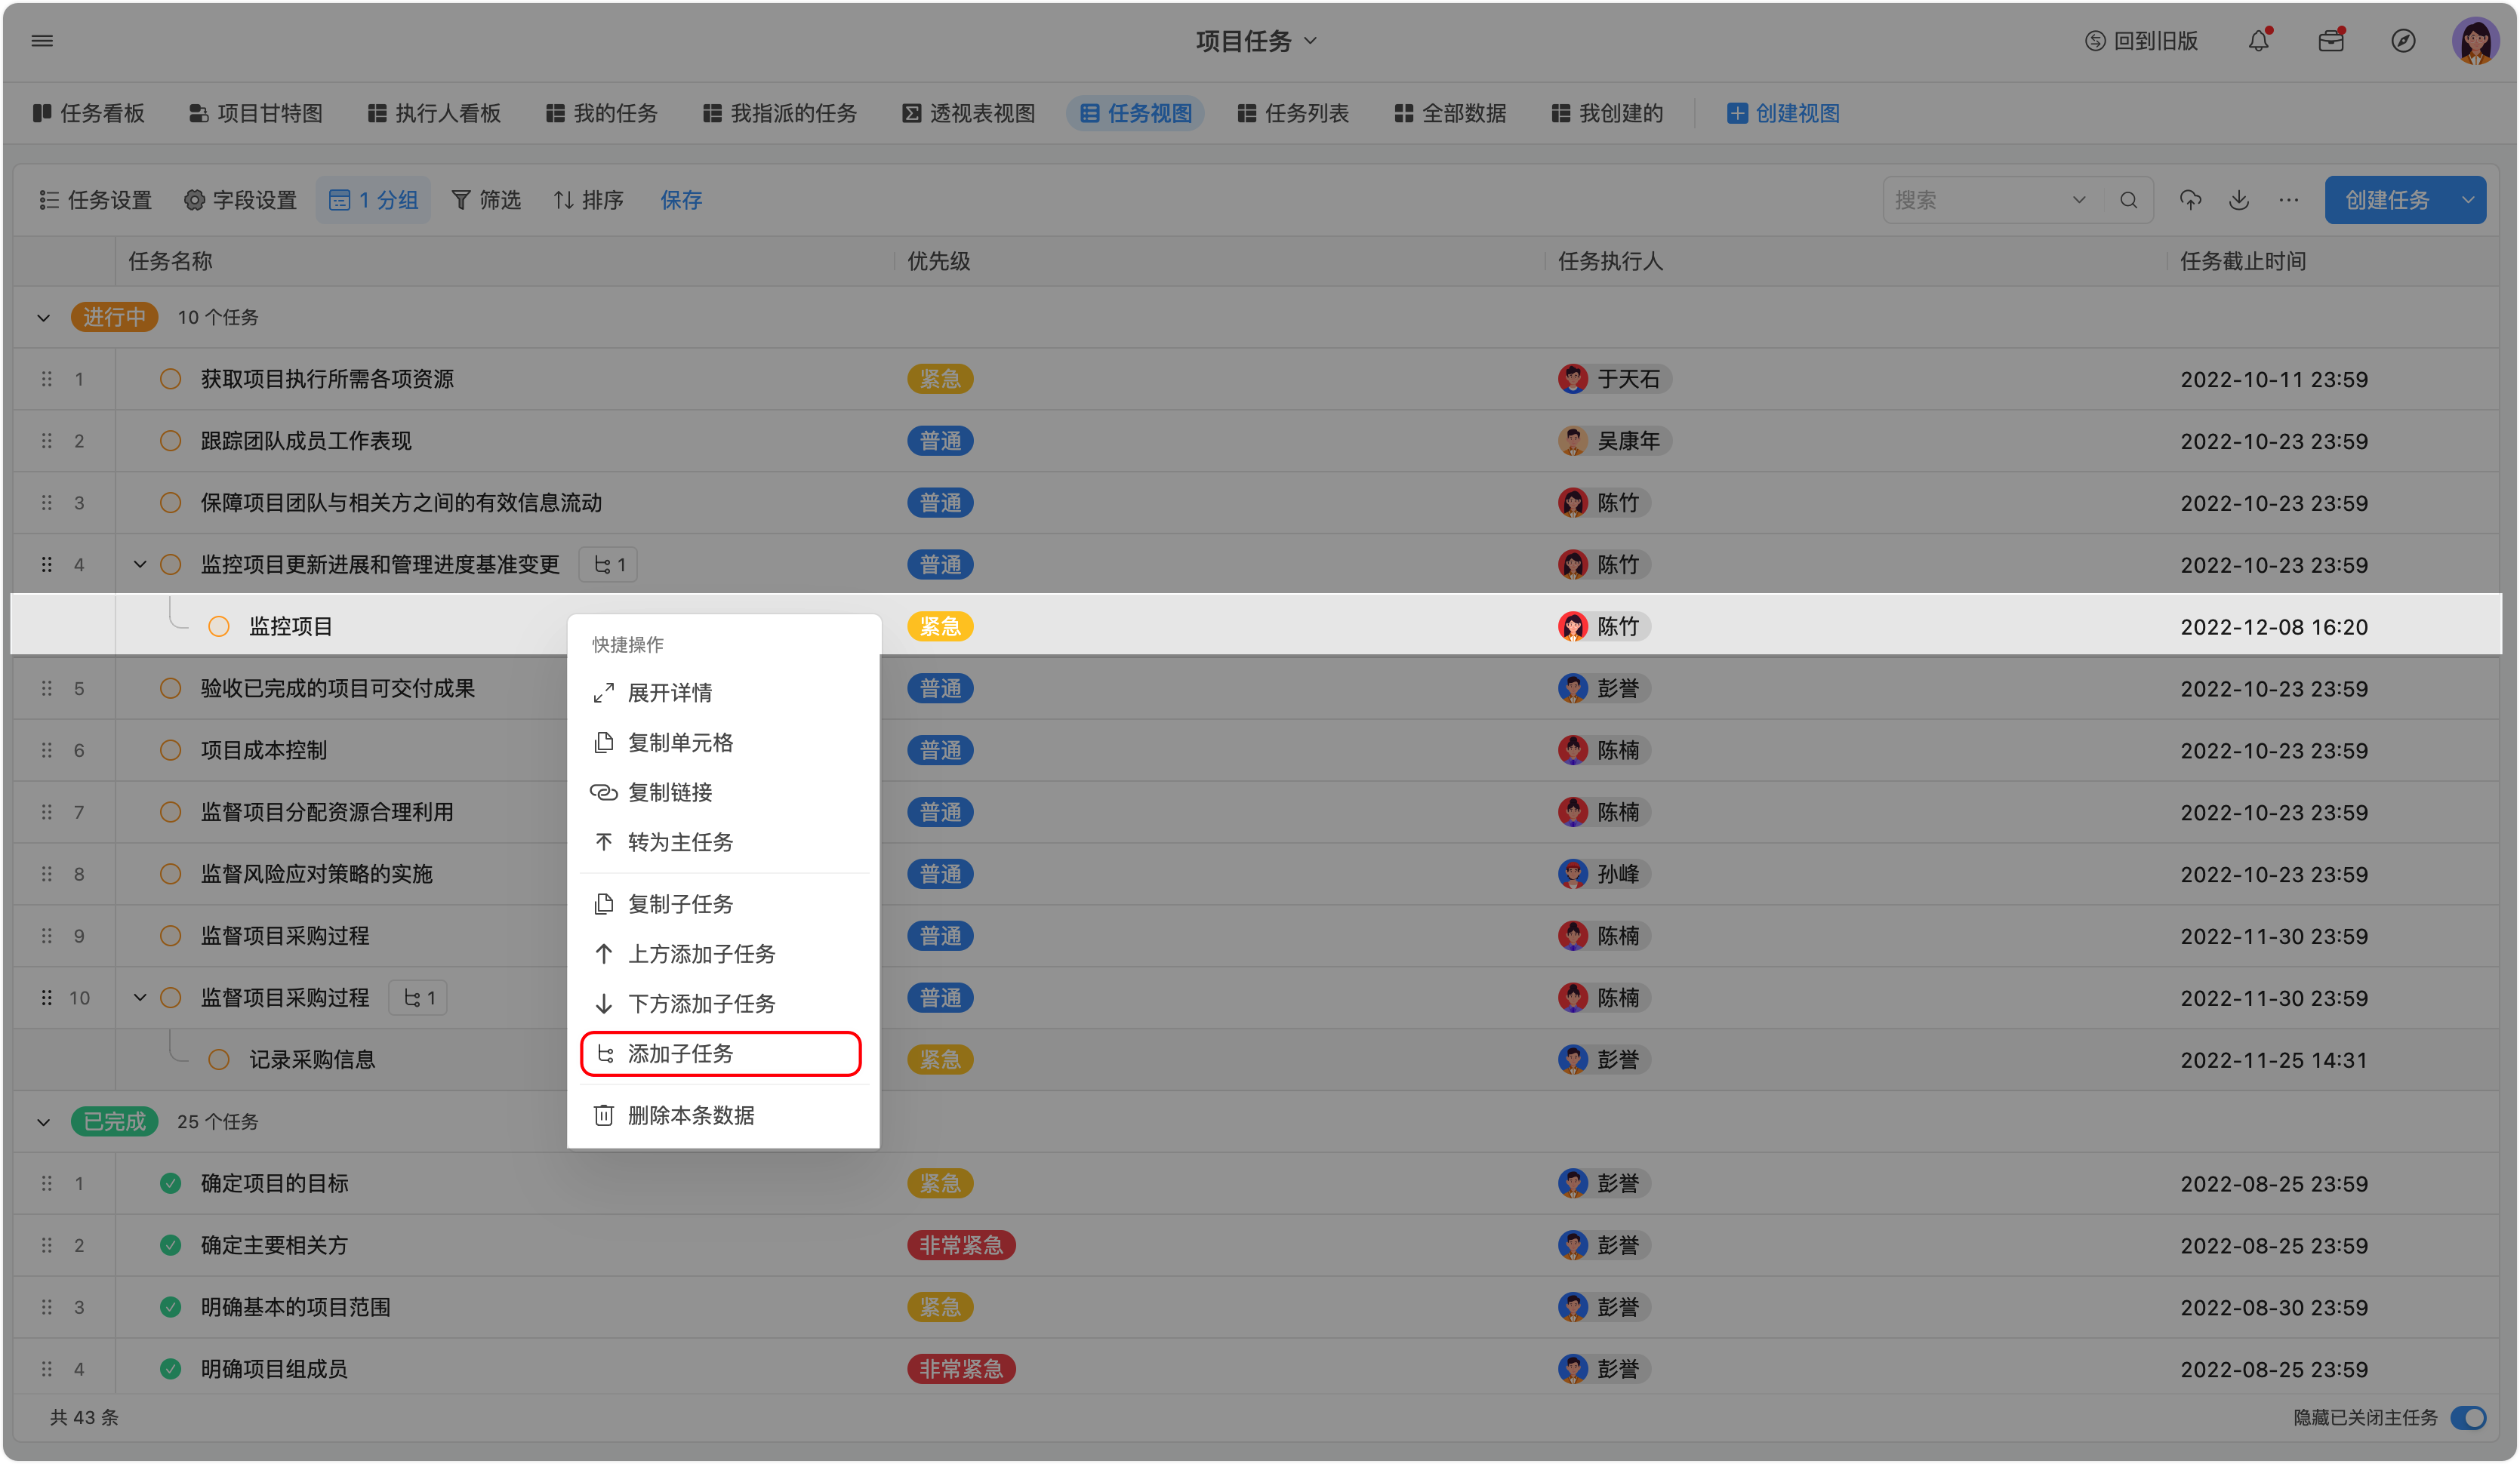Click the 保存 link

[x=681, y=200]
